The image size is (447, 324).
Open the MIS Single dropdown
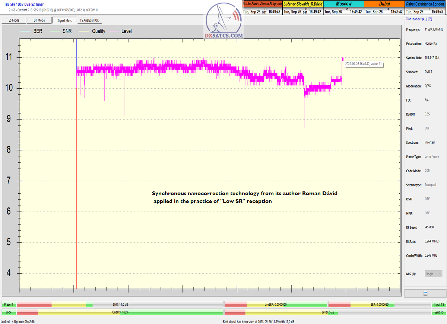[434, 274]
